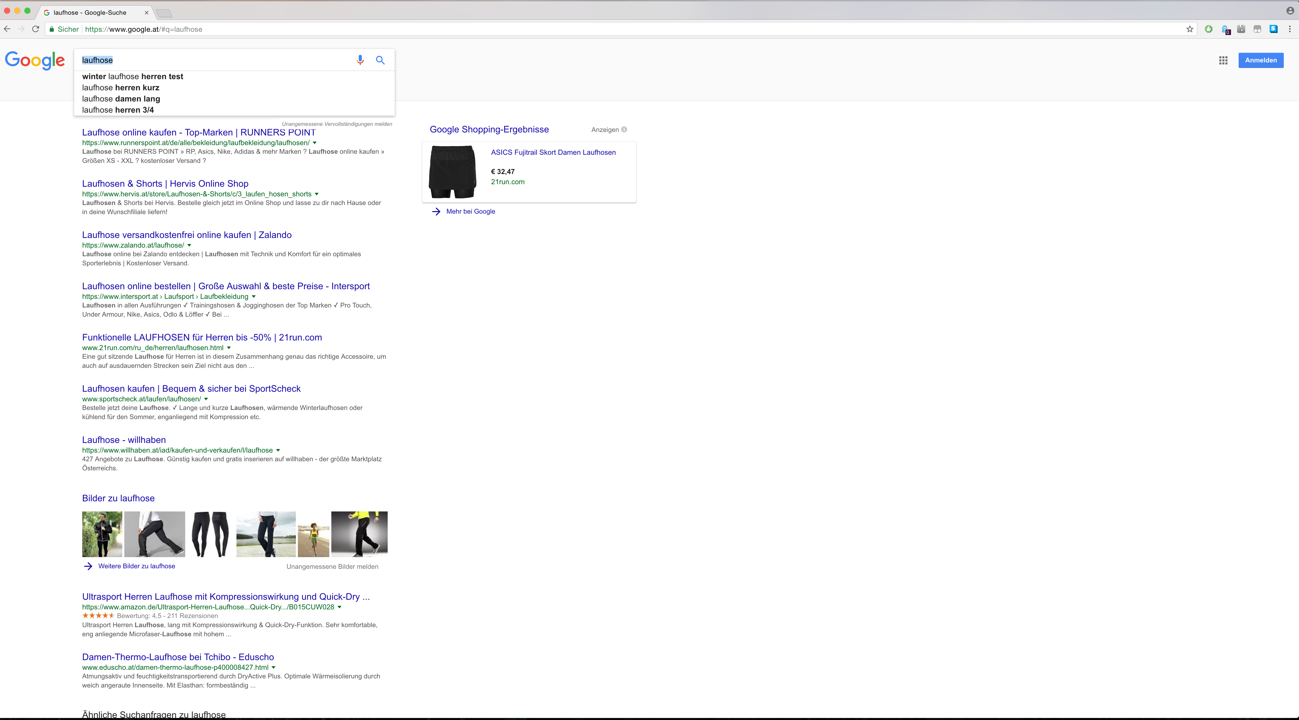Open 'Laufhosen & Shorts | Hervis Online Shop' link
This screenshot has height=720, width=1299.
(165, 183)
